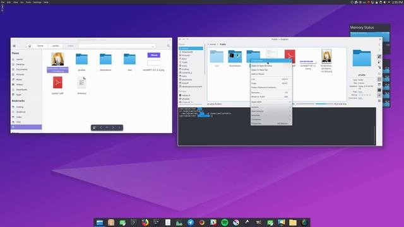Click Public breadcrumb in Dolphin path bar
404x227 pixels.
click(223, 44)
